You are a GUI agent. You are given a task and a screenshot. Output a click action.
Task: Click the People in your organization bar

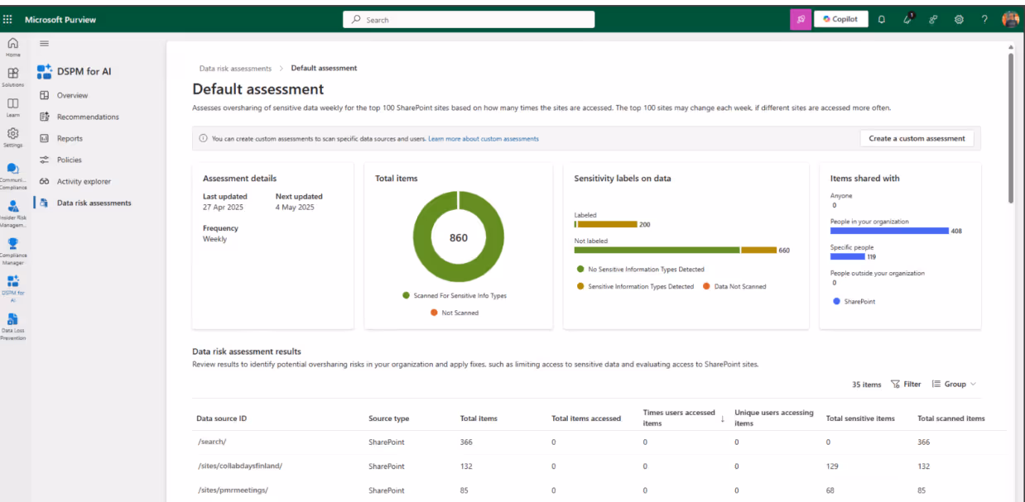[x=889, y=231]
